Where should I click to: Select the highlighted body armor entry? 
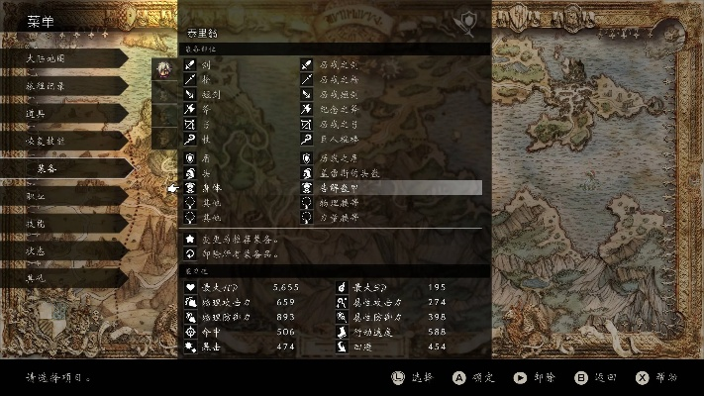pos(391,188)
